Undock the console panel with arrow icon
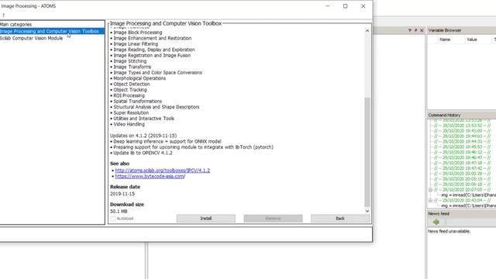 tap(415, 30)
